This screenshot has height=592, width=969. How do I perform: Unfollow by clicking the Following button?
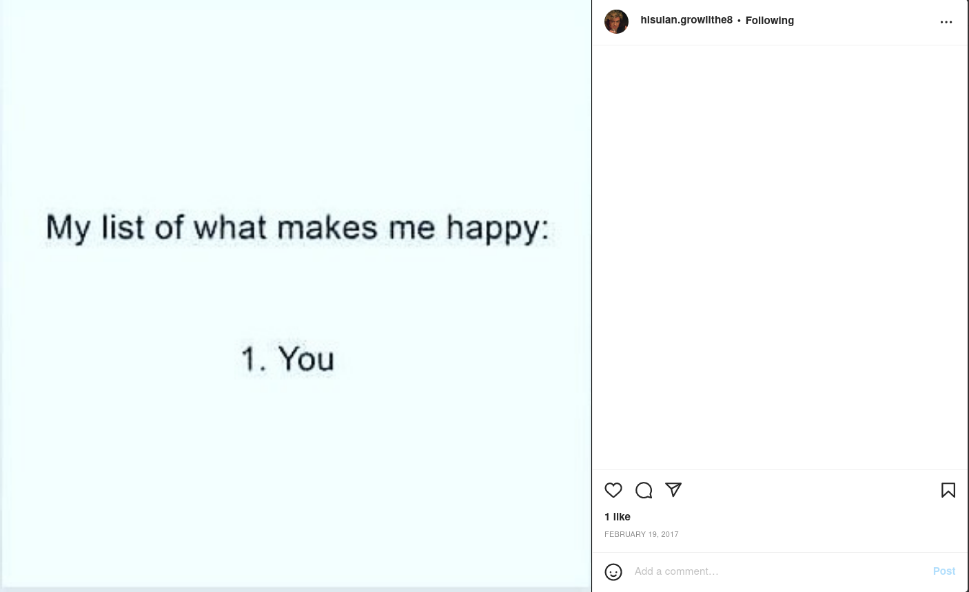770,20
